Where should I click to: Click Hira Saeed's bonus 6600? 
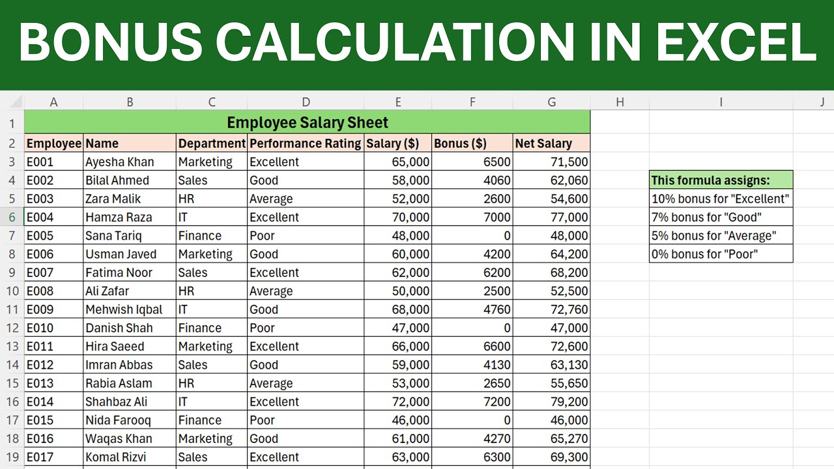[x=472, y=346]
